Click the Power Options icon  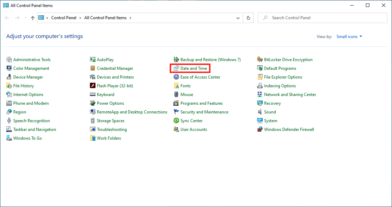click(93, 103)
